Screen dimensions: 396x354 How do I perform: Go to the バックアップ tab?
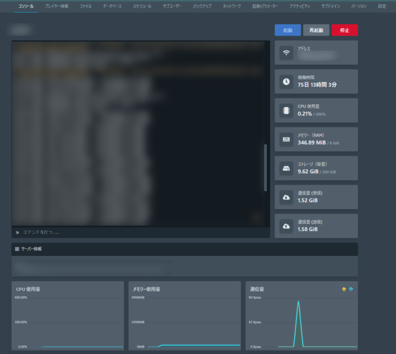pyautogui.click(x=202, y=6)
